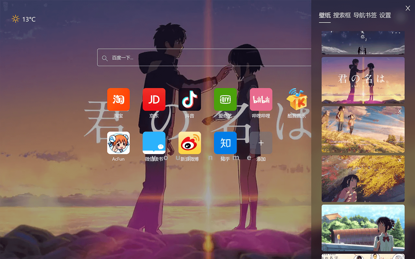Click the 13°C temperature reading
The width and height of the screenshot is (415, 259).
tap(29, 19)
